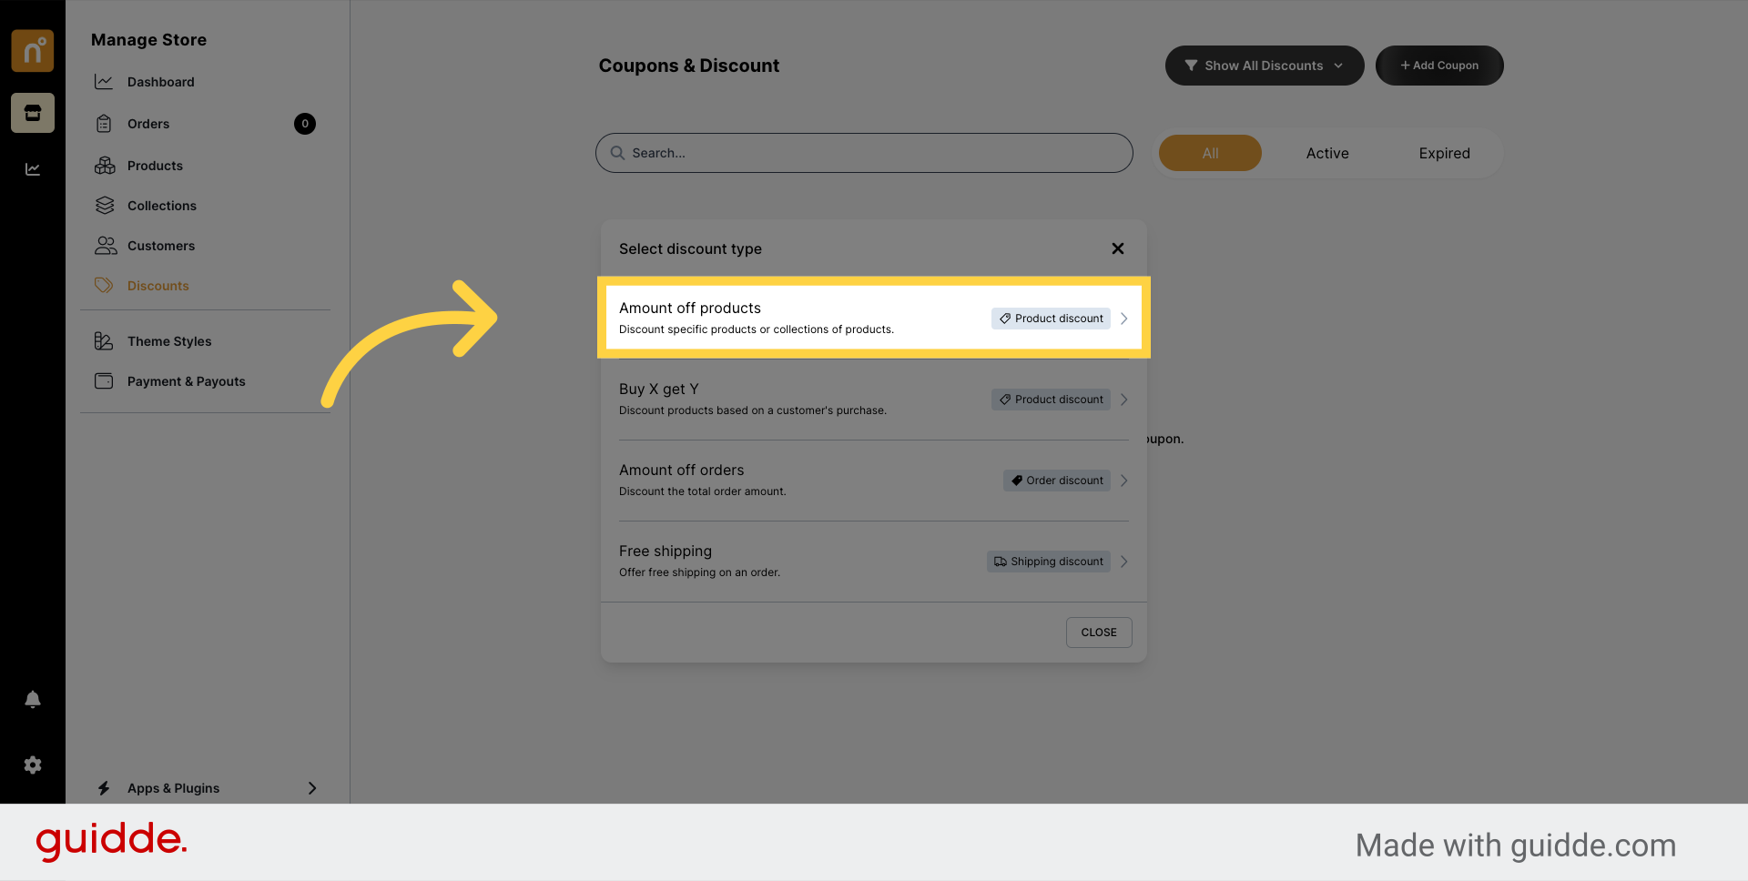Open Show All Discounts dropdown

(x=1265, y=66)
